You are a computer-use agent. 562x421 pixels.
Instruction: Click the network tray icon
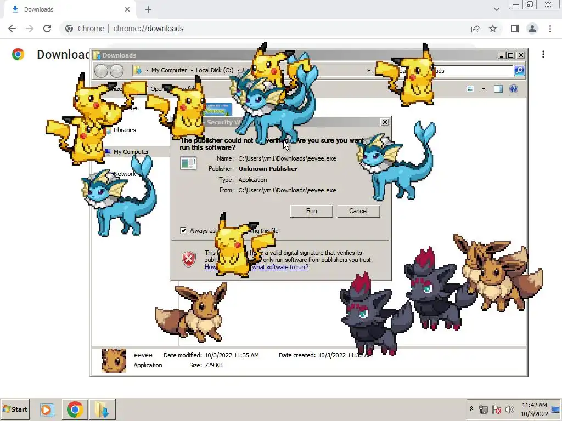483,409
